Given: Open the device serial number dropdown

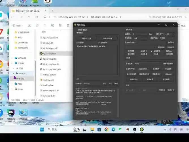Looking at the screenshot, I should [143, 69].
